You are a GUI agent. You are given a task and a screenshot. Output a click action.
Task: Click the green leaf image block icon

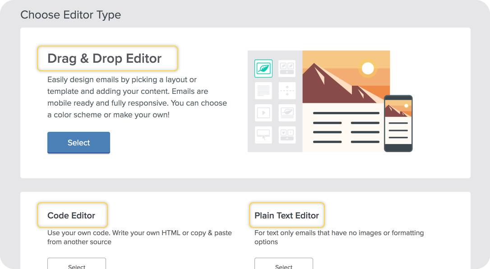tap(263, 69)
